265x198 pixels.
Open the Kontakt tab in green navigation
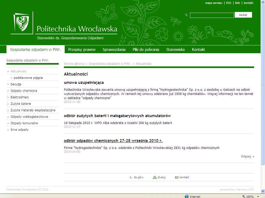(198, 50)
